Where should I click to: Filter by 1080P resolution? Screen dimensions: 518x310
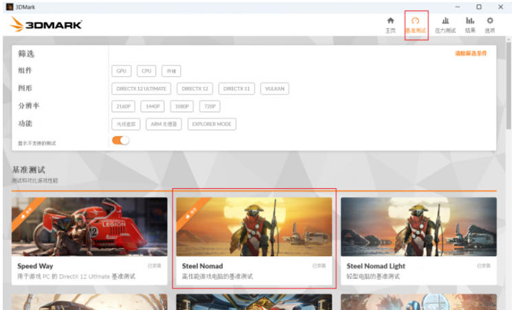[x=182, y=106]
